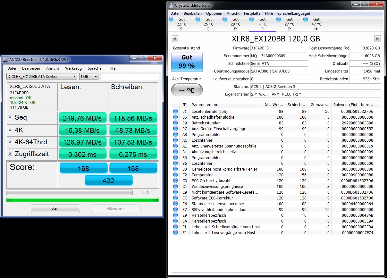This screenshot has height=278, width=387.
Task: Open Werkzeug menu in AS SSD Benchmark
Action: point(73,68)
